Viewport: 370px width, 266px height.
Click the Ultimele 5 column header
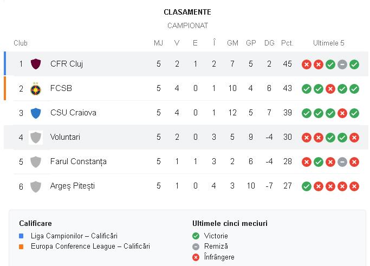[328, 43]
